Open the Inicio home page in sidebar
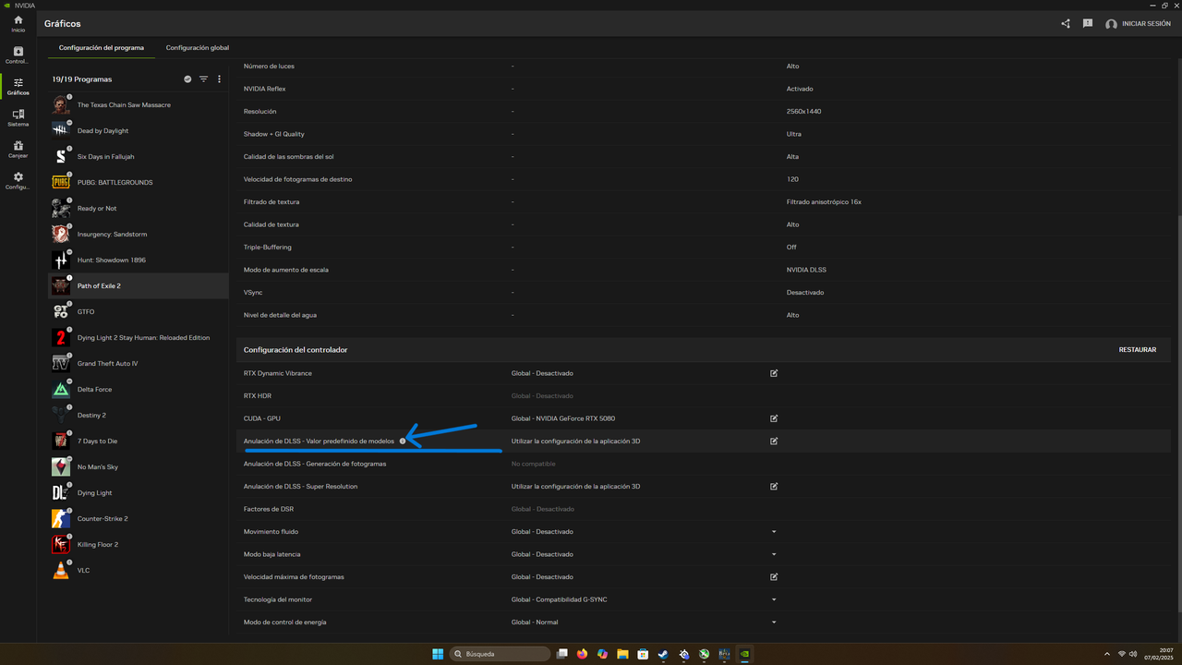 coord(18,24)
